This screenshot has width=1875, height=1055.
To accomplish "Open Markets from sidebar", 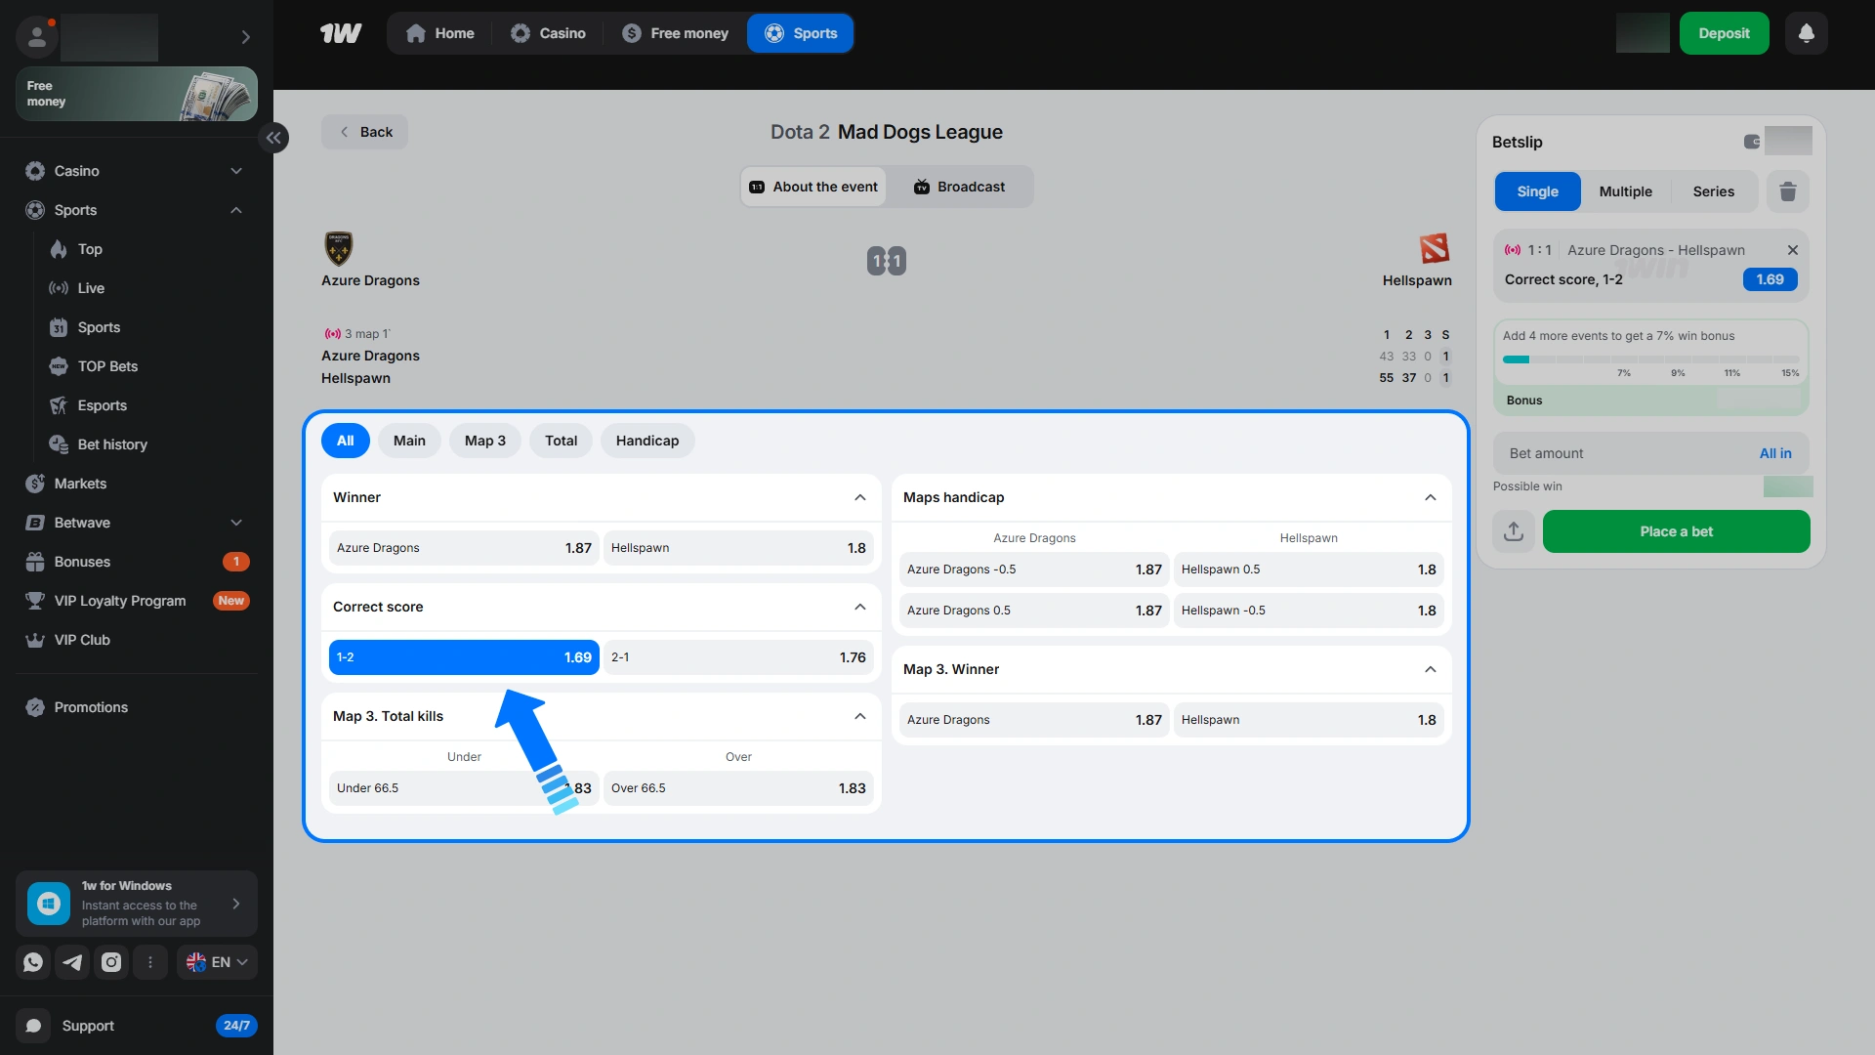I will [80, 484].
